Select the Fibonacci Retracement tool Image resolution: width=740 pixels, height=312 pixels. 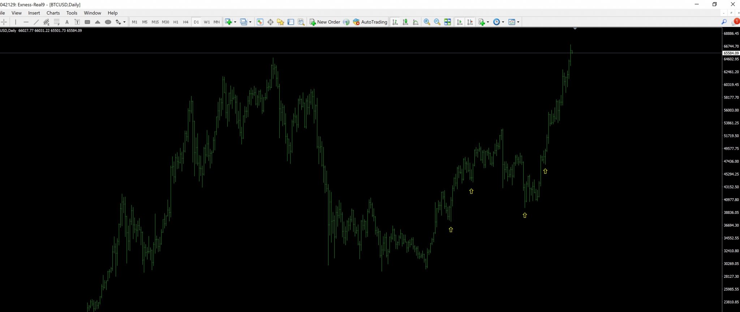57,22
